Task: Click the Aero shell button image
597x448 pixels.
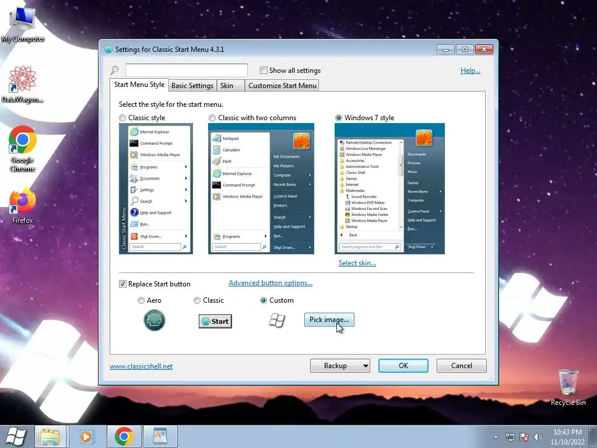Action: tap(154, 320)
